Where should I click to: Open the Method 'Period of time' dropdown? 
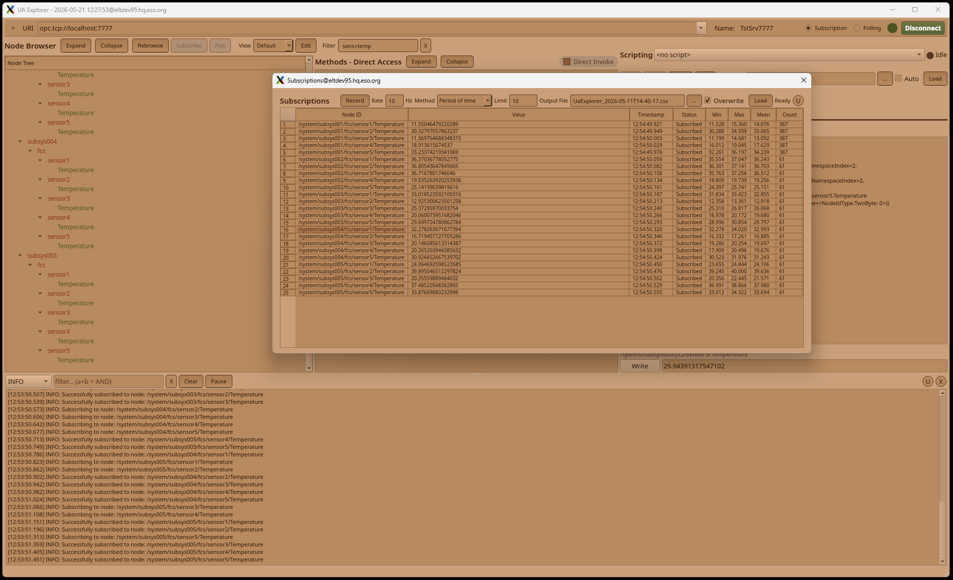[464, 101]
